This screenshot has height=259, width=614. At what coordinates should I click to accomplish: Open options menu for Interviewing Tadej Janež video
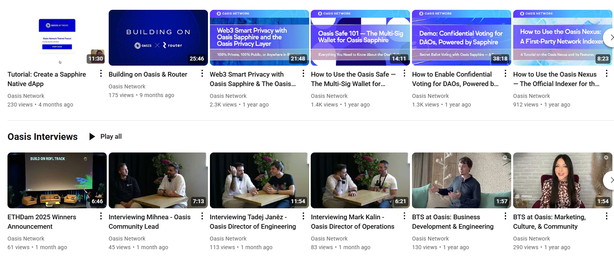303,216
